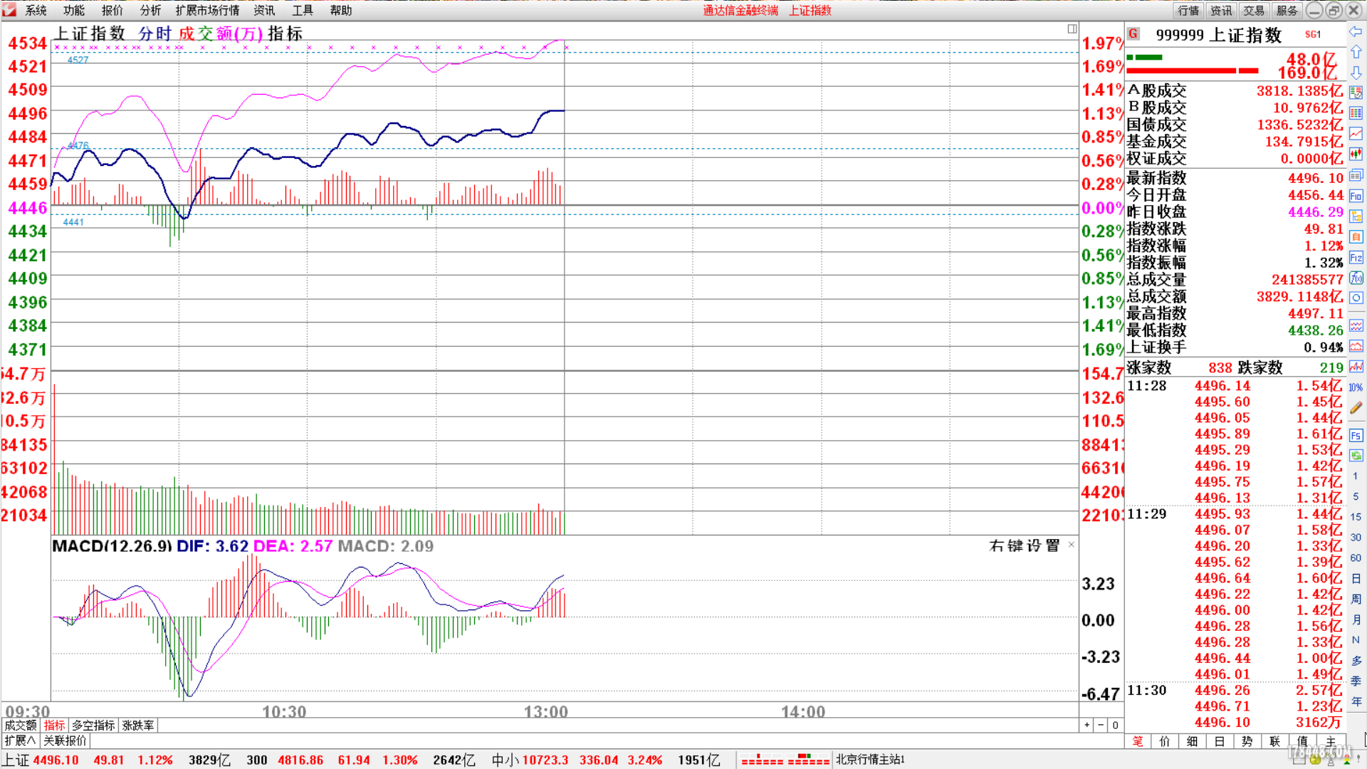The height and width of the screenshot is (769, 1367).
Task: Click the f(x) formula icon in sidebar
Action: [1356, 278]
